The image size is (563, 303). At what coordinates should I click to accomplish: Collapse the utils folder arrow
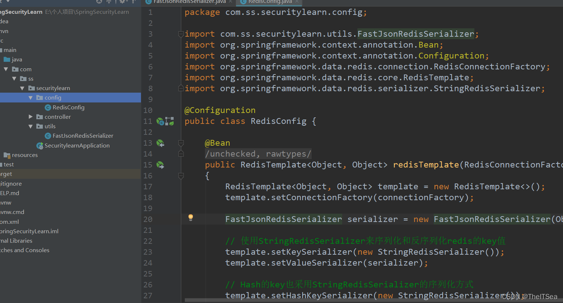(x=31, y=126)
